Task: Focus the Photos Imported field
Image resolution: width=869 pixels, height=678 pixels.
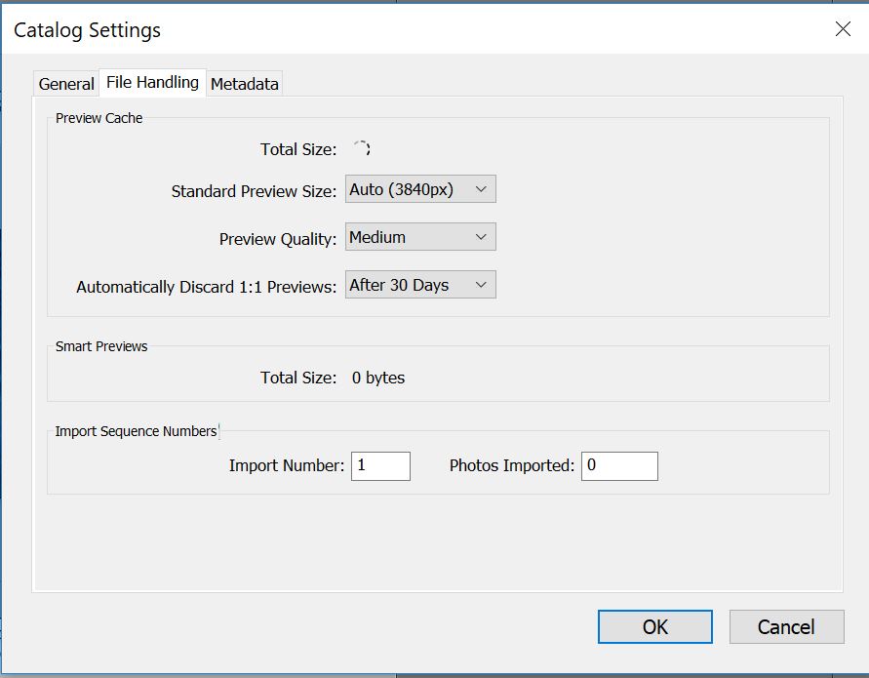Action: tap(619, 465)
